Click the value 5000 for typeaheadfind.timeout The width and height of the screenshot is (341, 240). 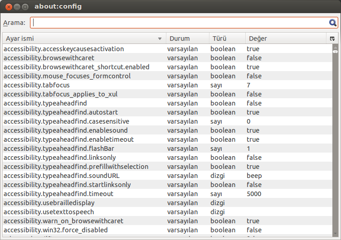tap(254, 194)
